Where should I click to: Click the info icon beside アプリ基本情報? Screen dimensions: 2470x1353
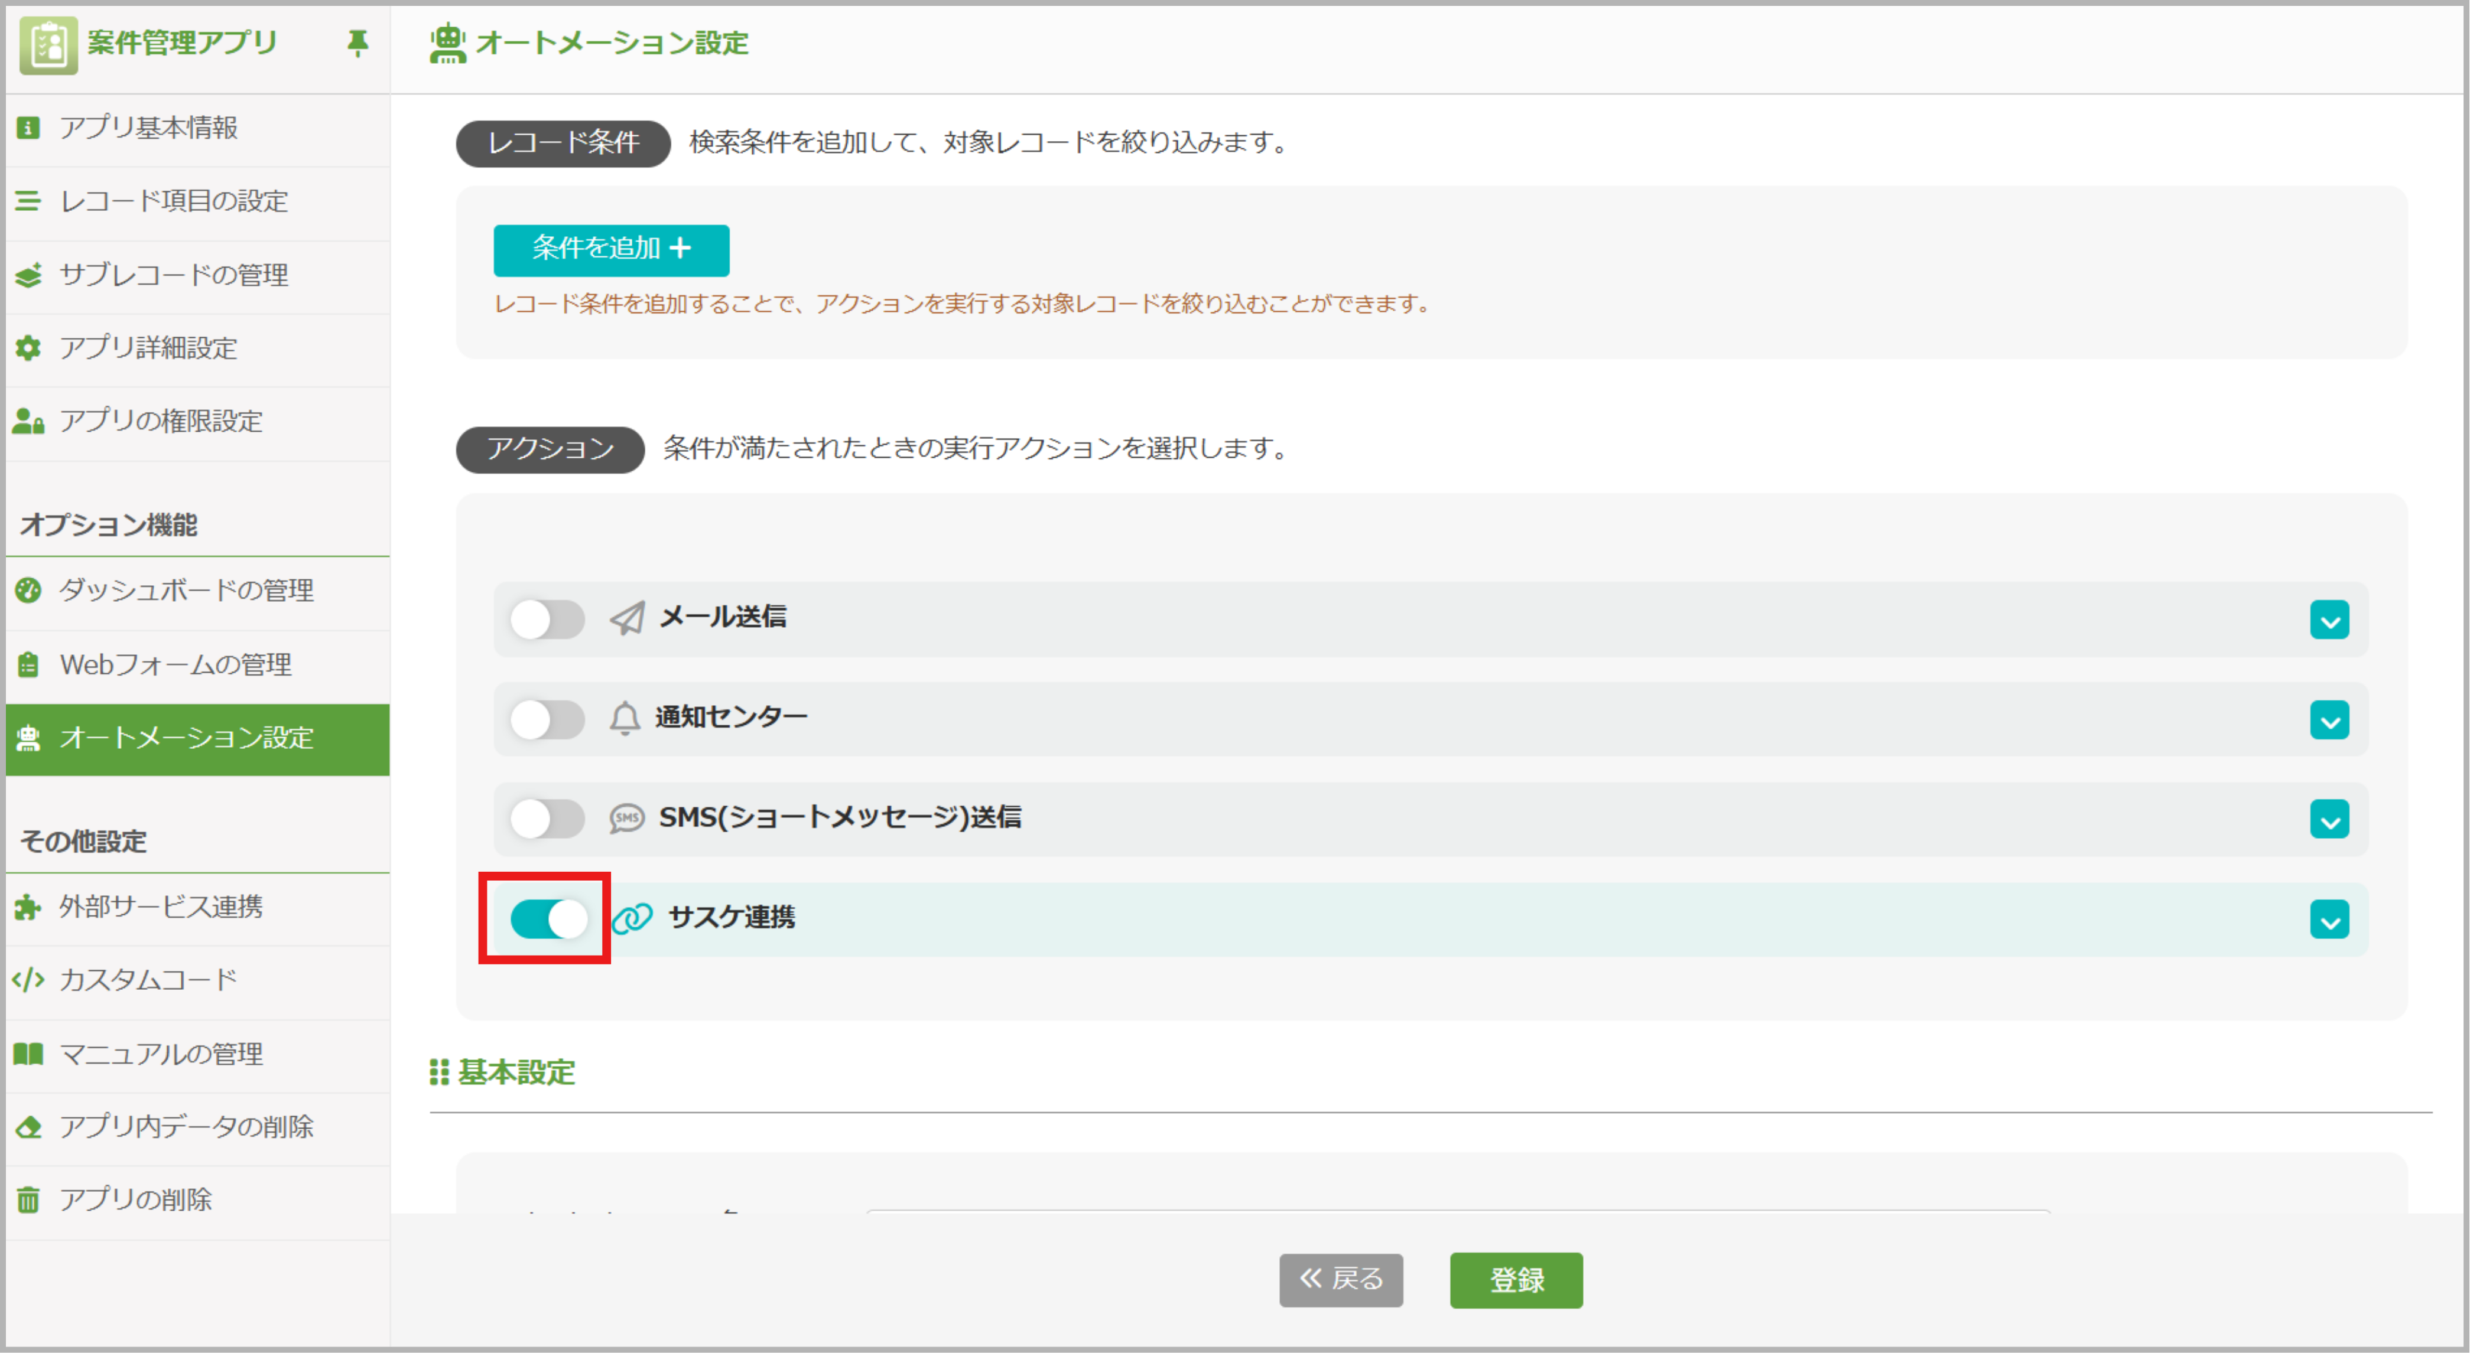pyautogui.click(x=29, y=128)
